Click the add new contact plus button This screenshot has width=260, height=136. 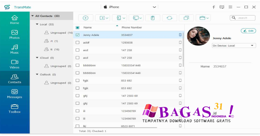pos(86,18)
